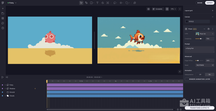
Task: Randomize the seed with the shuffle icon
Action: [x=212, y=65]
